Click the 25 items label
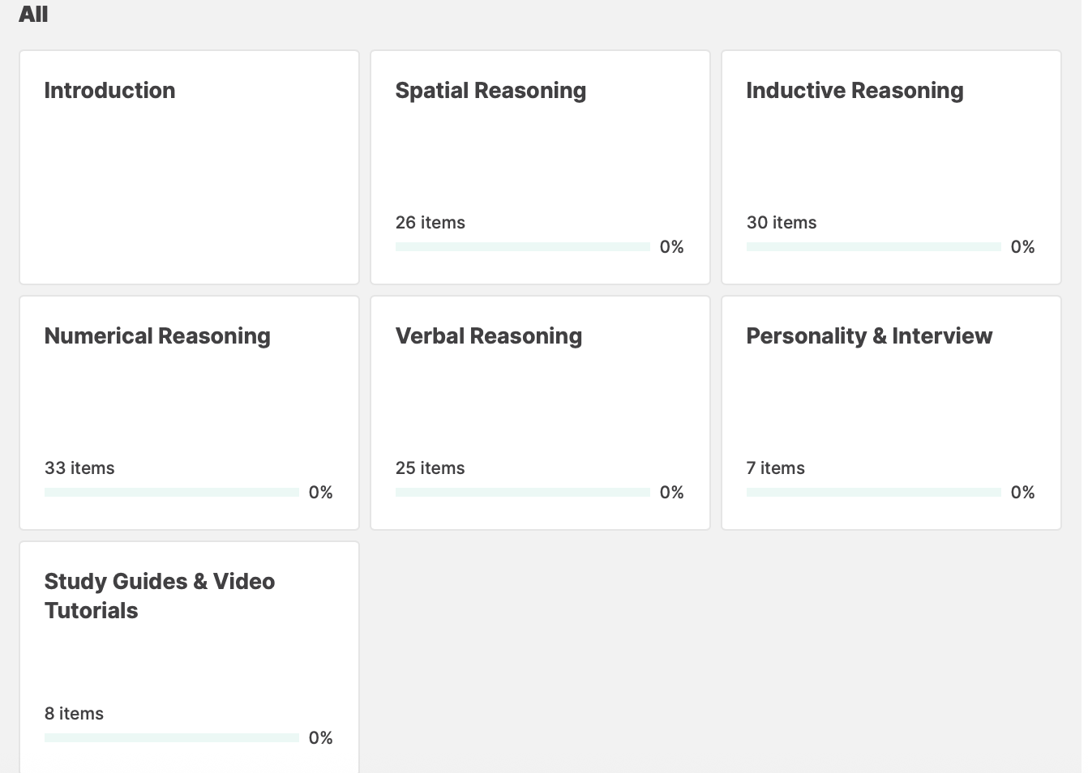1088x773 pixels. coord(430,468)
